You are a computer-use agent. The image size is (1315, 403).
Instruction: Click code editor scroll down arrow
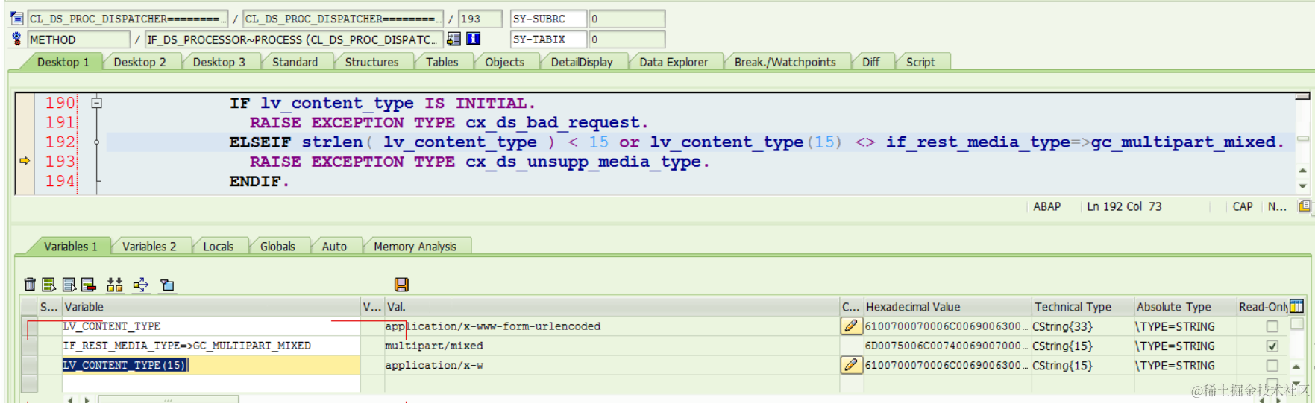coord(1303,185)
